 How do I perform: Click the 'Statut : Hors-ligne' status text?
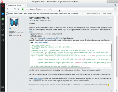click(14, 36)
